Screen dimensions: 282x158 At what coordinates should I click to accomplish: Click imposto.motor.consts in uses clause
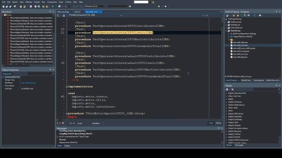(89, 97)
